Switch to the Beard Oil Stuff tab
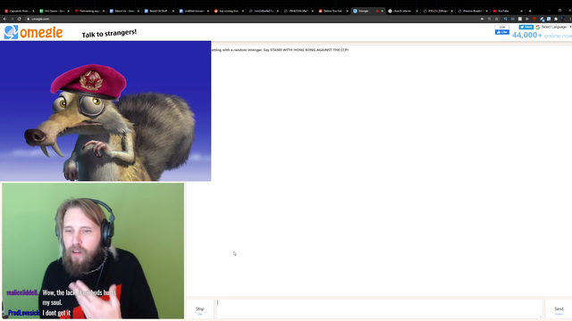572x321 pixels. point(159,11)
